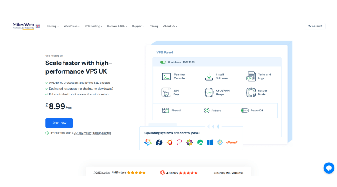The width and height of the screenshot is (337, 187).
Task: Click the 'VPS Panel' heading
Action: tap(165, 53)
